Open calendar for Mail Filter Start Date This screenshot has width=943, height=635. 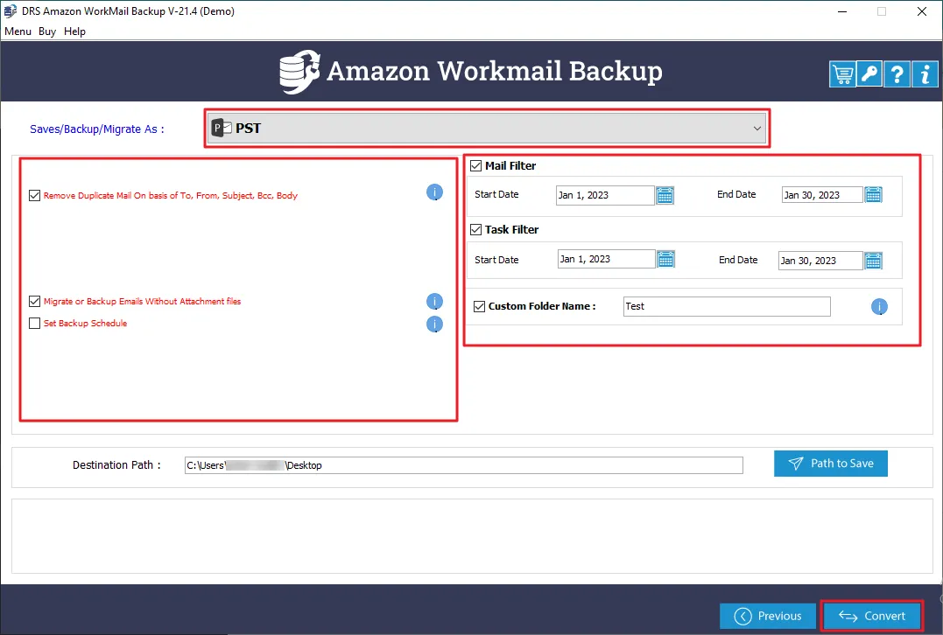(665, 195)
